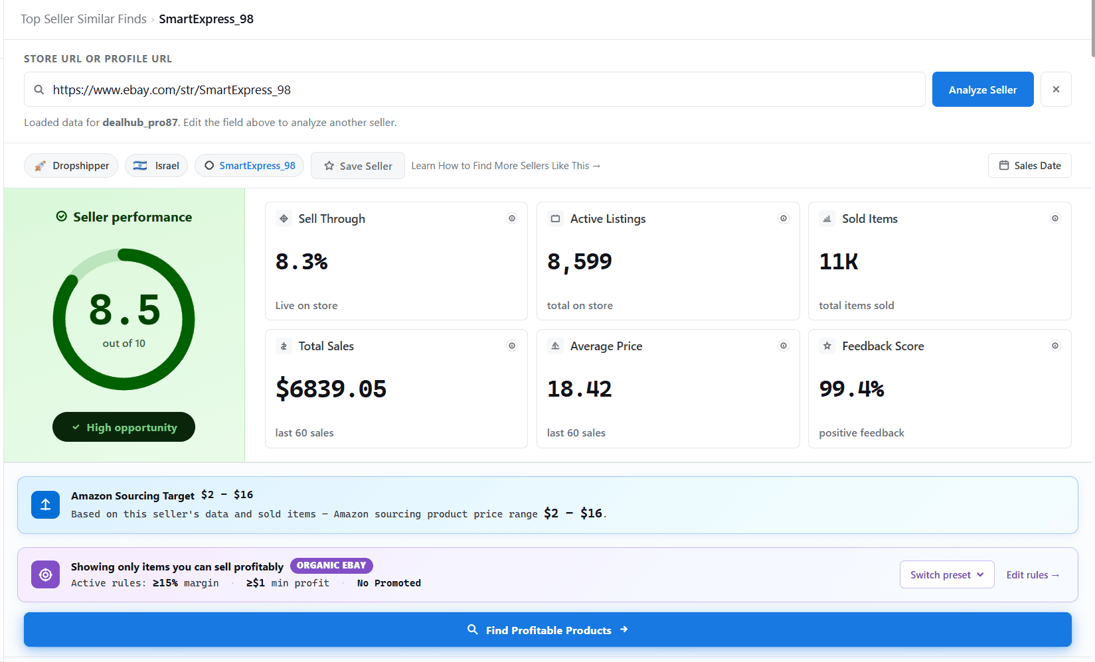
Task: Click the Average Price info icon
Action: (784, 346)
